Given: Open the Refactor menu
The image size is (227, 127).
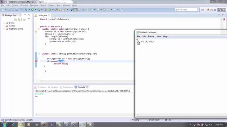Looking at the screenshot, I should tap(24, 5).
